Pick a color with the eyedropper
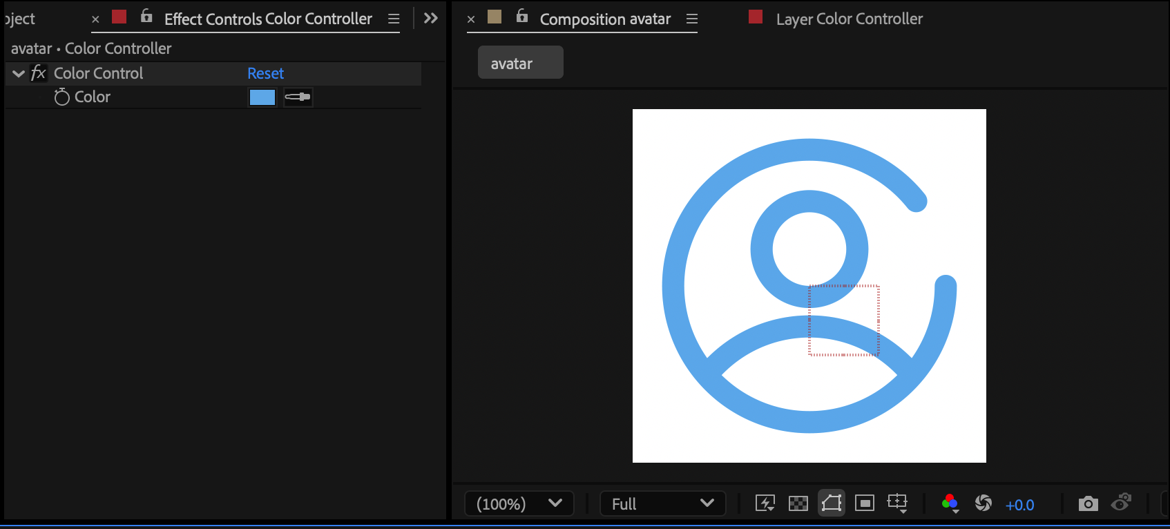Viewport: 1170px width, 529px height. coord(298,97)
